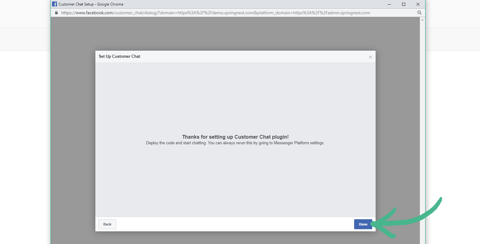
Task: Close the Chrome popup window
Action: click(418, 4)
